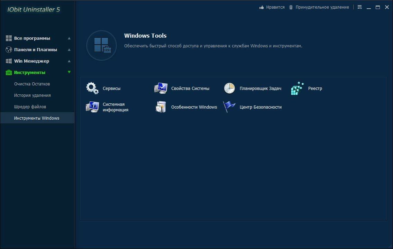Click the Обеспечить быстрый способ доступа description
This screenshot has height=249, width=393.
(213, 46)
